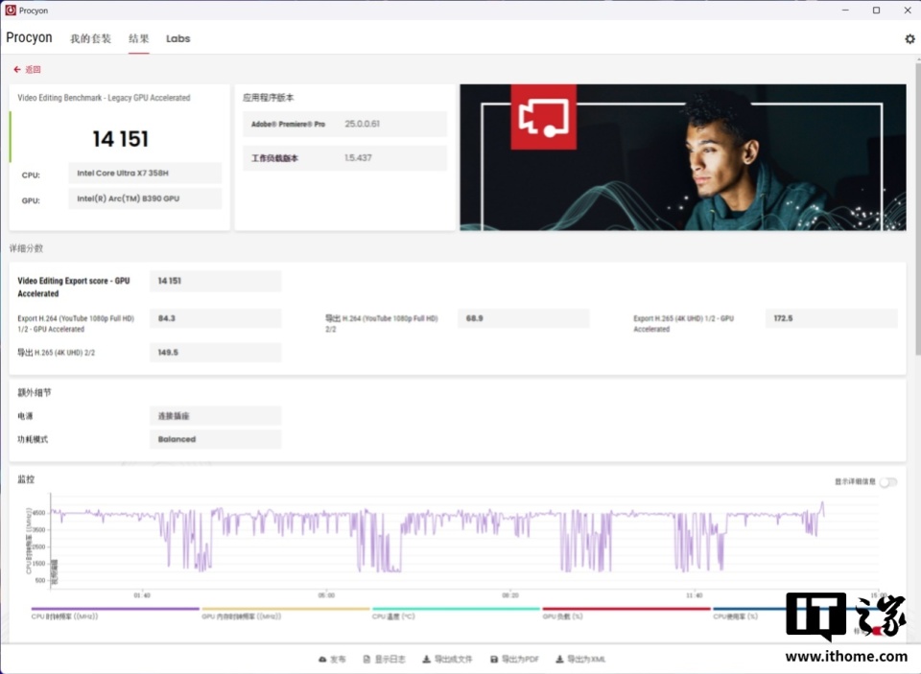Toggle CPU clock frequency legend series

115,614
